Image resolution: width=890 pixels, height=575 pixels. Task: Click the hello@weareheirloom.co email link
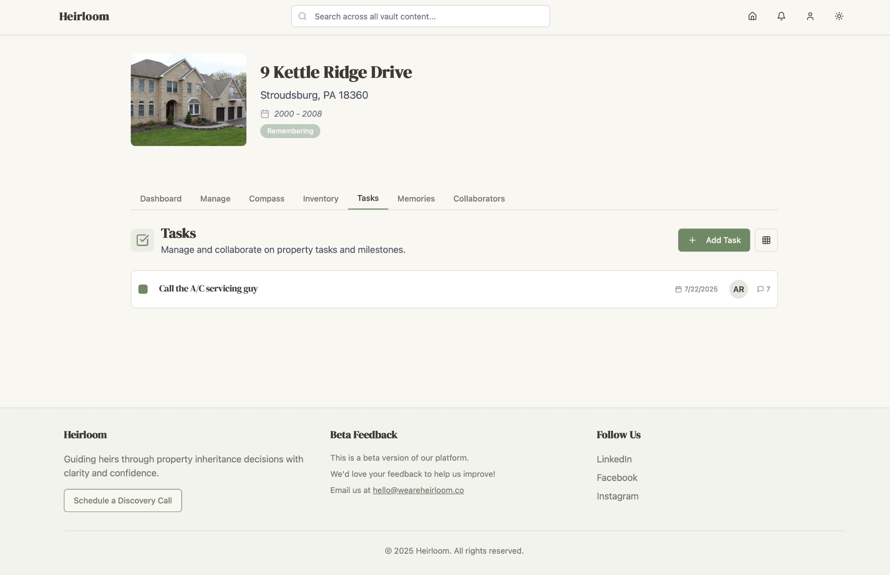(x=418, y=490)
